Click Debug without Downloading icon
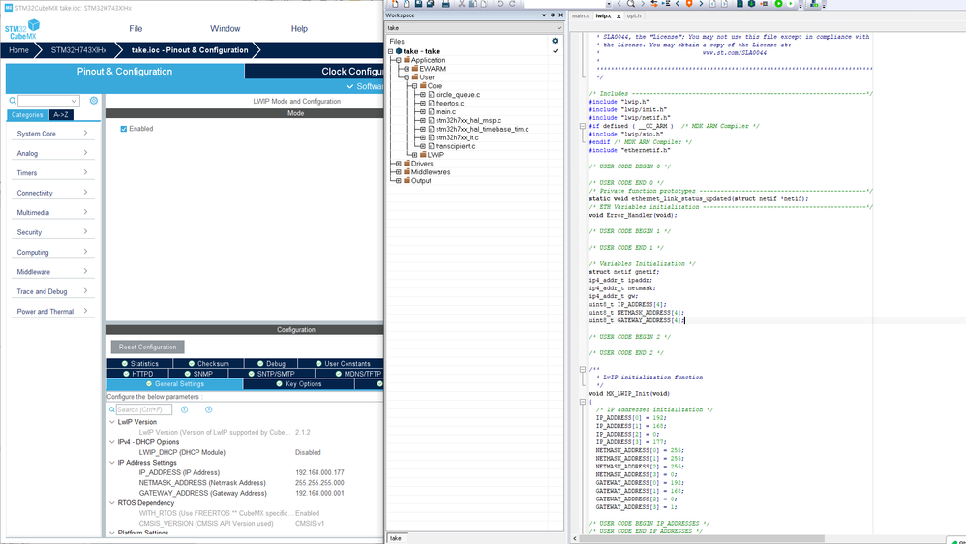Viewport: 966px width, 544px height. pyautogui.click(x=791, y=3)
